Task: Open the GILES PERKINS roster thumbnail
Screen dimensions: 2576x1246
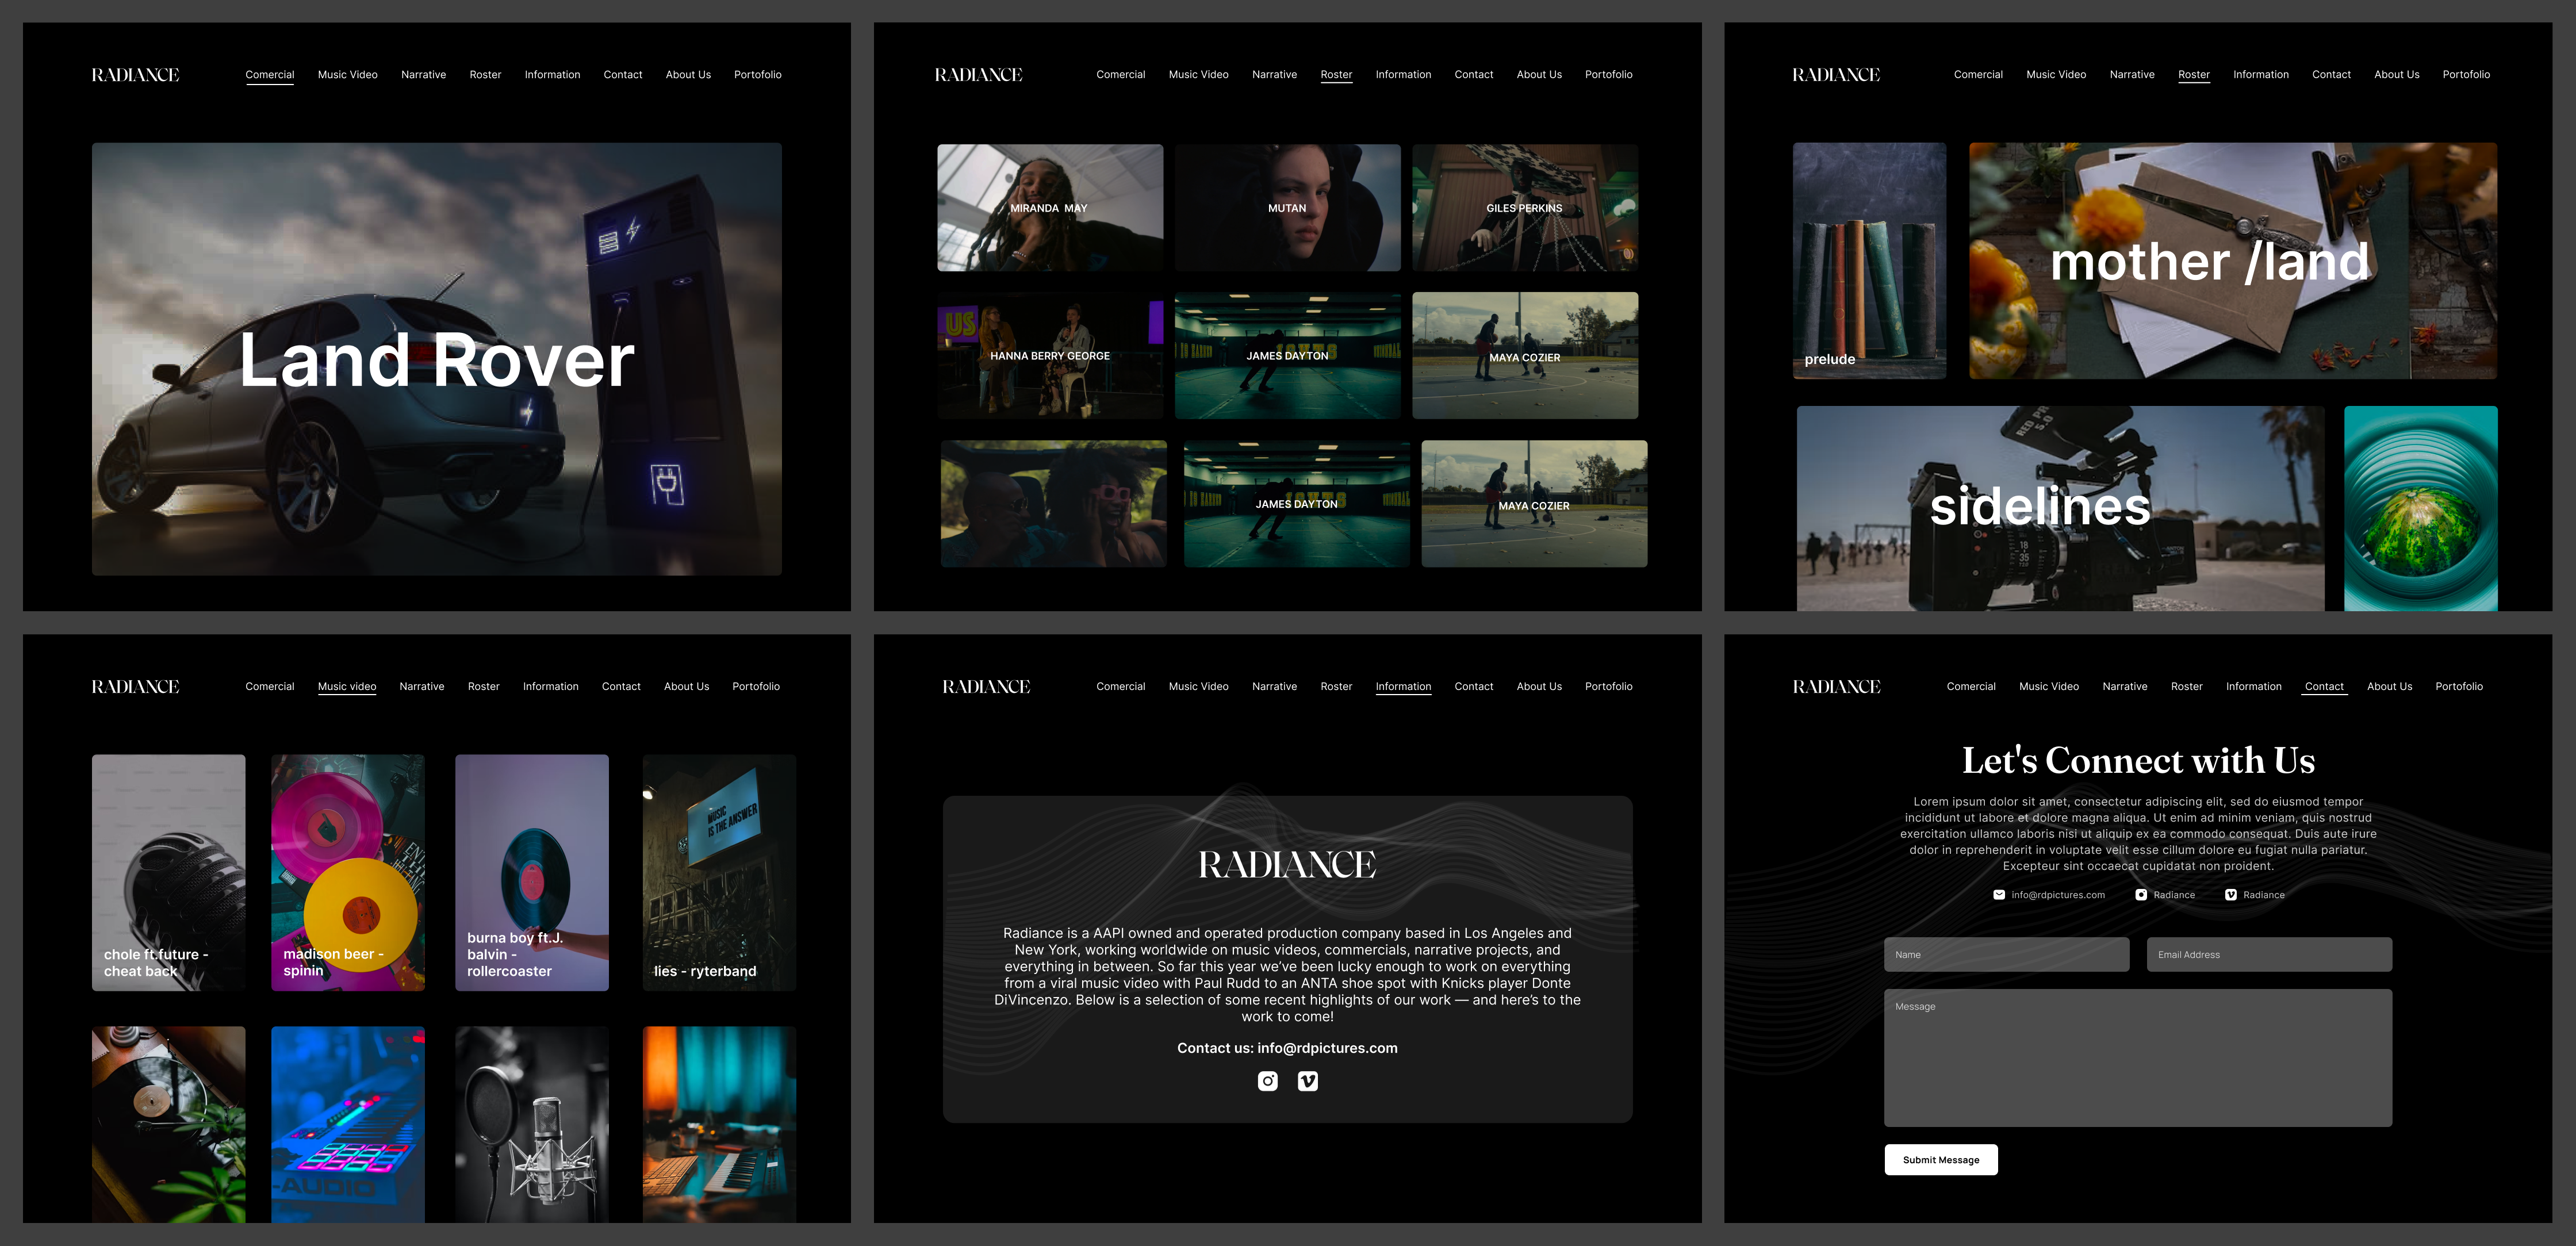Action: pyautogui.click(x=1524, y=208)
